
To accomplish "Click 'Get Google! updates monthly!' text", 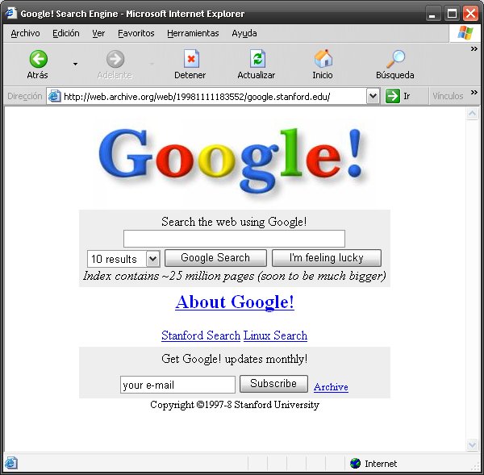I will (234, 359).
